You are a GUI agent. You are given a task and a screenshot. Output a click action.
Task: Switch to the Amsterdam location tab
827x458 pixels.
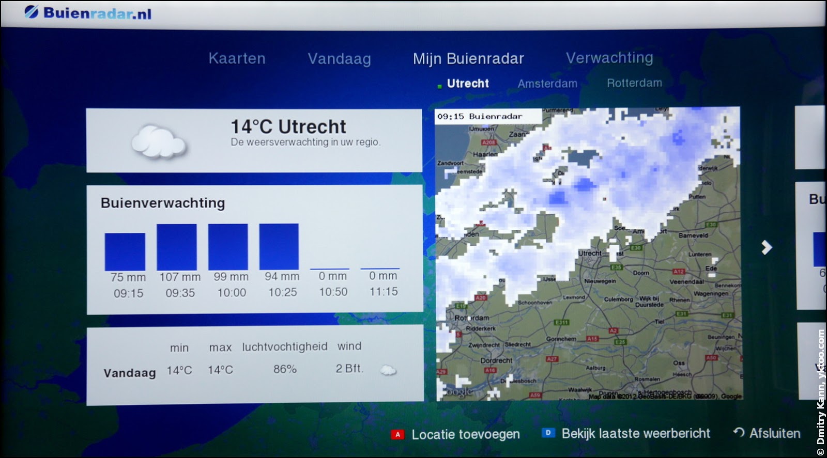547,84
